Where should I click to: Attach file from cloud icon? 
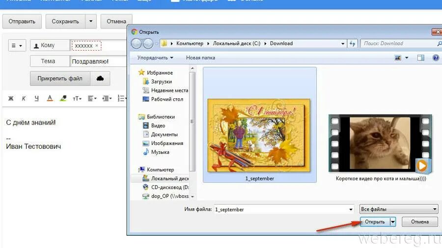click(100, 79)
